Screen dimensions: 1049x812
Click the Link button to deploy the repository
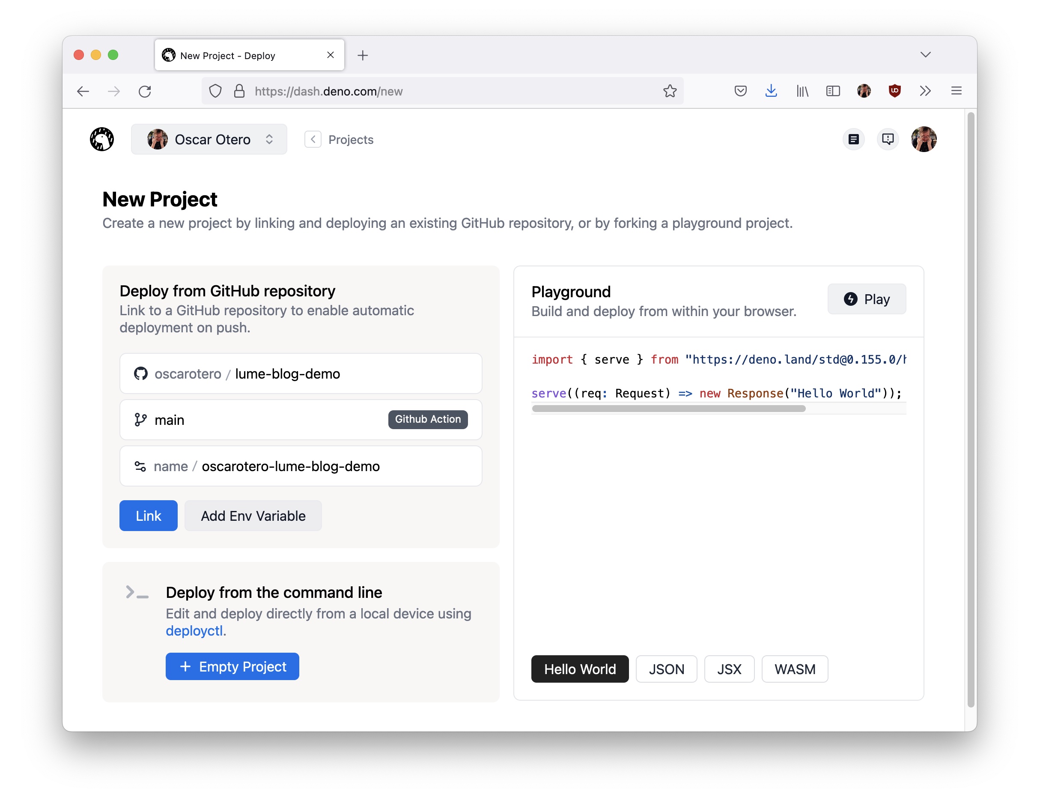click(148, 516)
